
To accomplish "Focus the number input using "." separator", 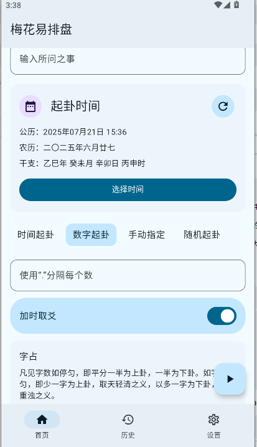I will click(x=128, y=275).
